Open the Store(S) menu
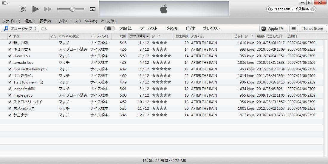Screen dimensions: 328x164 [x=91, y=21]
